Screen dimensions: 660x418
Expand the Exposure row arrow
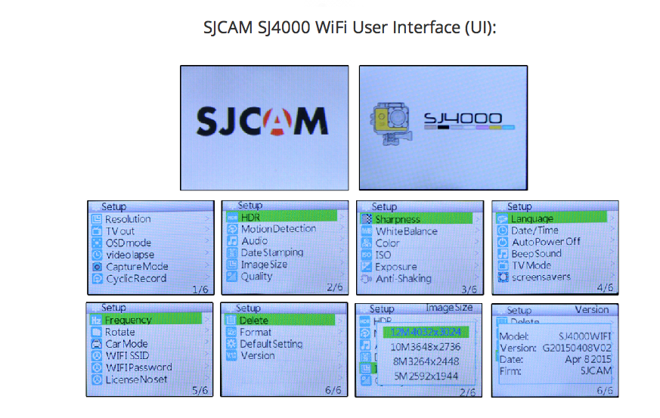coord(477,265)
